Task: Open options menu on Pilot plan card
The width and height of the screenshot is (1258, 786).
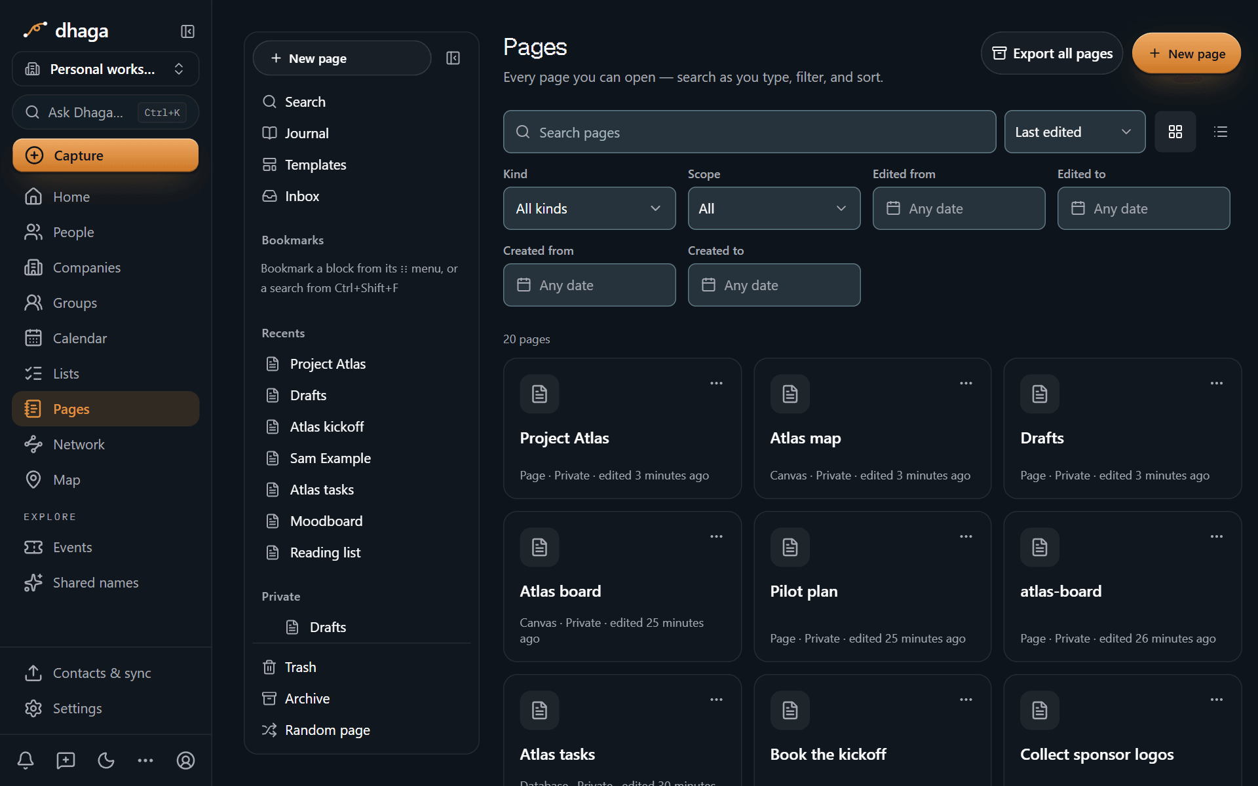Action: click(x=966, y=536)
